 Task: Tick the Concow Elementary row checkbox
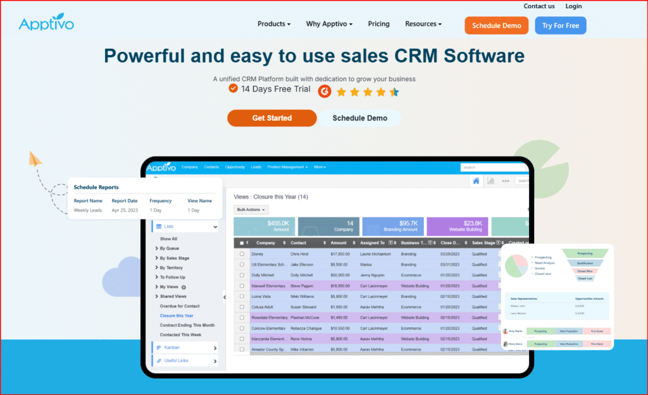(242, 329)
